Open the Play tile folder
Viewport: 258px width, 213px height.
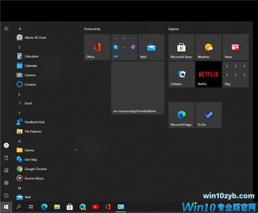(236, 74)
